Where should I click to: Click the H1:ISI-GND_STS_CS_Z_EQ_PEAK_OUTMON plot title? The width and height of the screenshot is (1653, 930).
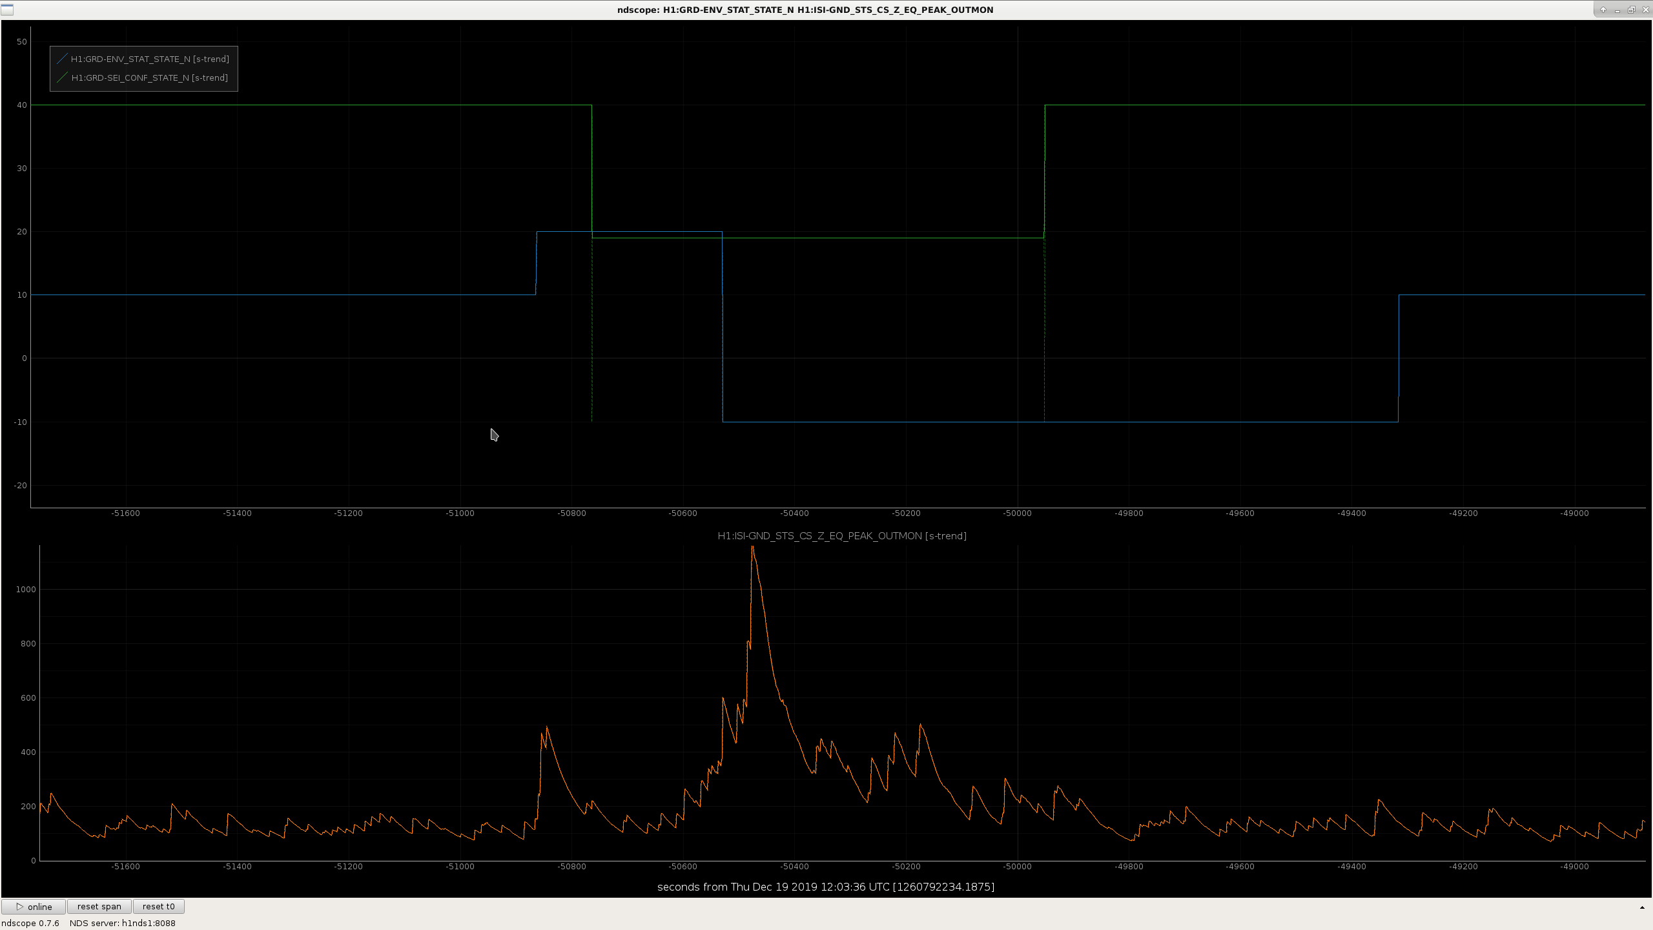click(842, 536)
